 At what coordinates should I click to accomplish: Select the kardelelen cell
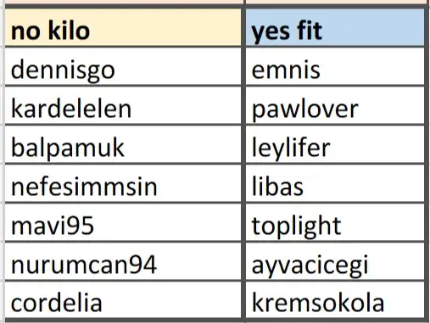point(123,105)
